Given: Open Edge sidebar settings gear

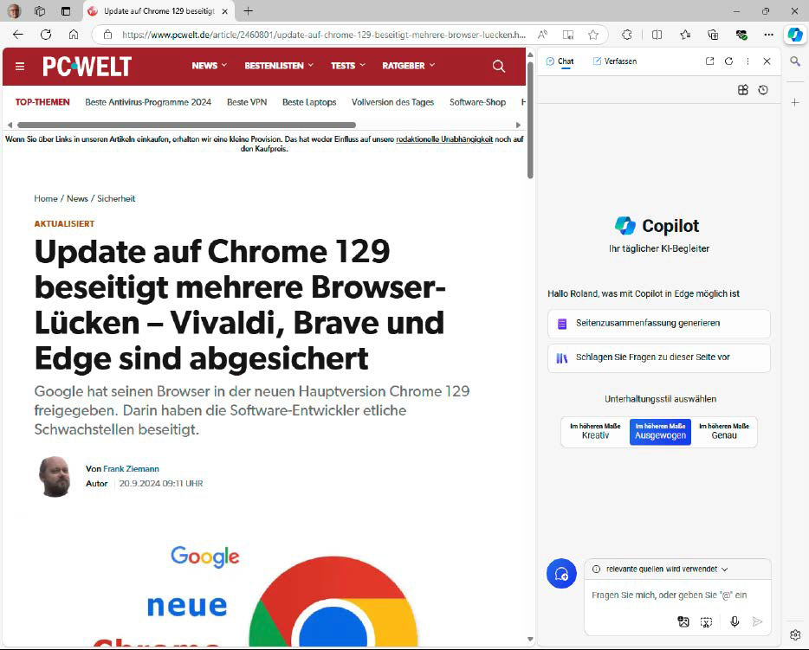Looking at the screenshot, I should coord(795,634).
